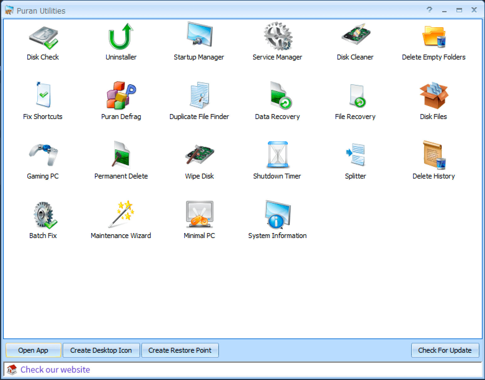Viewport: 485px width, 380px height.
Task: Select the Disk Check hard drive icon
Action: 43,38
